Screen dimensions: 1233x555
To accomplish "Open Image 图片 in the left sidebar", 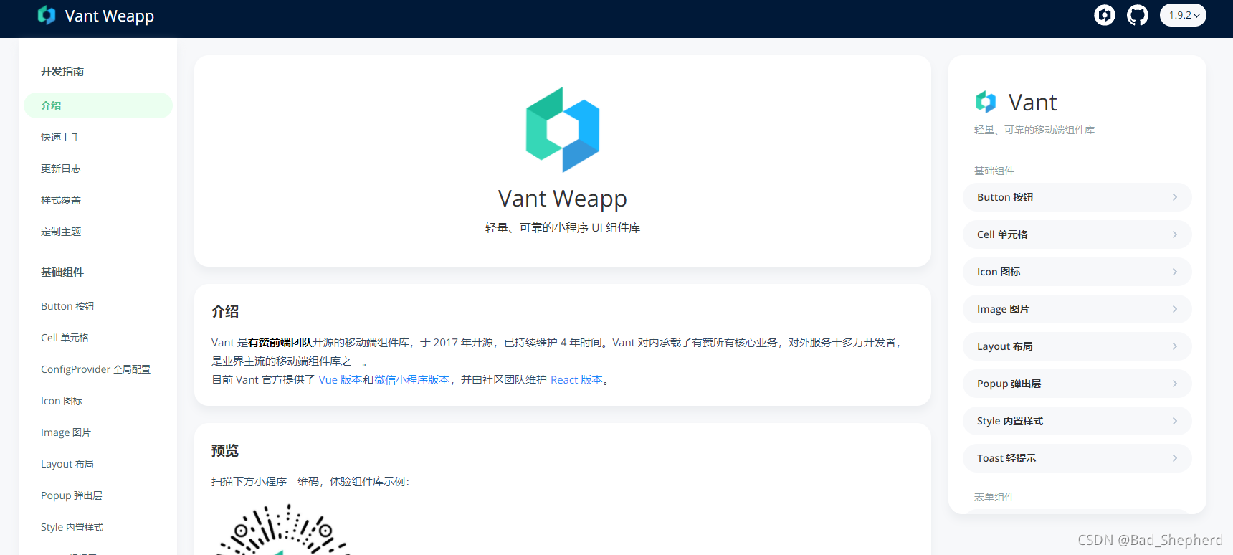I will 66,432.
